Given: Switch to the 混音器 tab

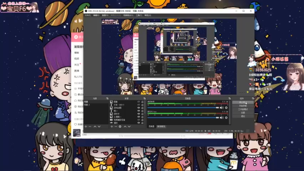Looking at the screenshot, I should [x=151, y=127].
